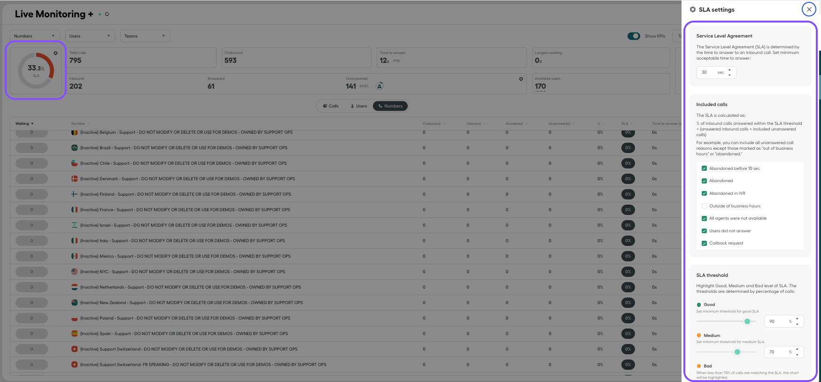Sort by the SLA column header
This screenshot has height=382, width=821.
(x=627, y=124)
